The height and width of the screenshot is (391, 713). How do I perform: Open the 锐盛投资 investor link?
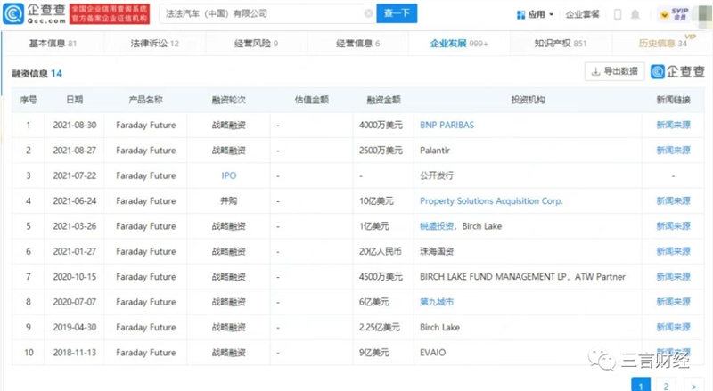click(x=437, y=226)
